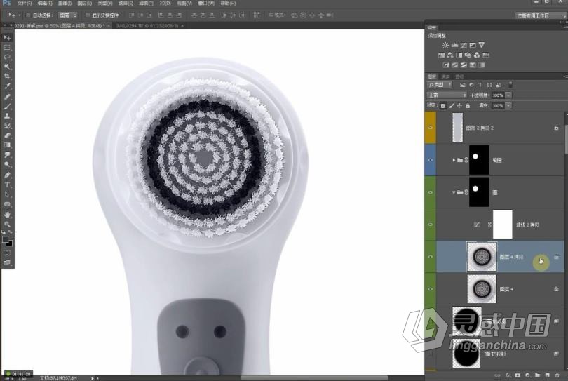Add a Color Balance adjustment
The height and width of the screenshot is (381, 568).
point(450,55)
